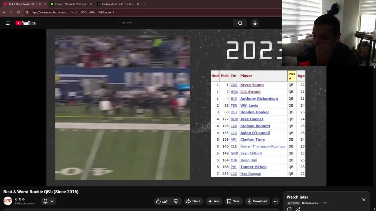Open the YouTube guide hamburger menu
Viewport: 376px width, 211px height.
[x=8, y=23]
